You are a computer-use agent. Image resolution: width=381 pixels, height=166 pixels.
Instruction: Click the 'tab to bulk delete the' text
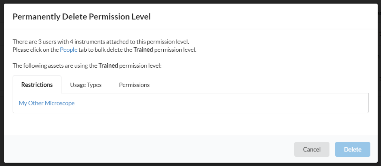point(105,50)
